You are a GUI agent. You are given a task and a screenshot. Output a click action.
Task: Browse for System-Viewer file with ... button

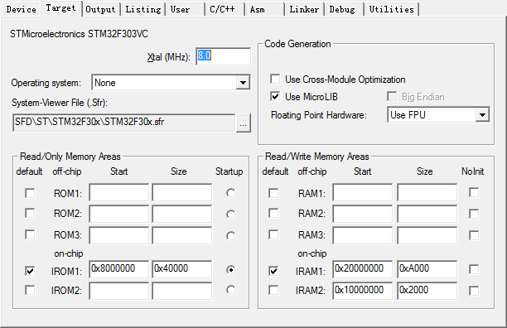coord(244,123)
